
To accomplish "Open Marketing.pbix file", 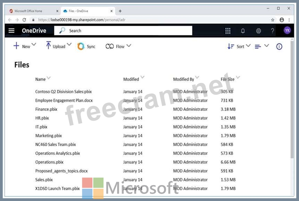I will point(48,136).
